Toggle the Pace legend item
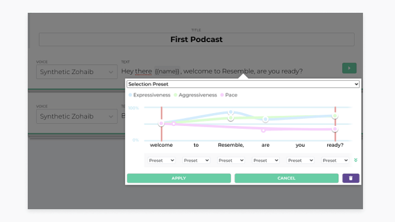Viewport: 395px width, 222px height. [229, 95]
